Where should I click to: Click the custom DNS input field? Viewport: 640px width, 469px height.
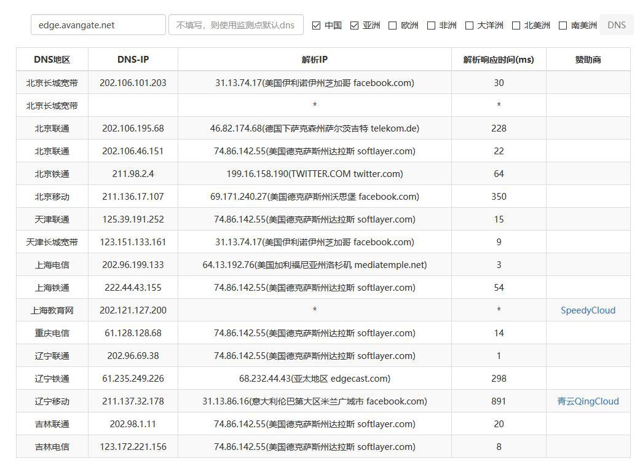236,25
